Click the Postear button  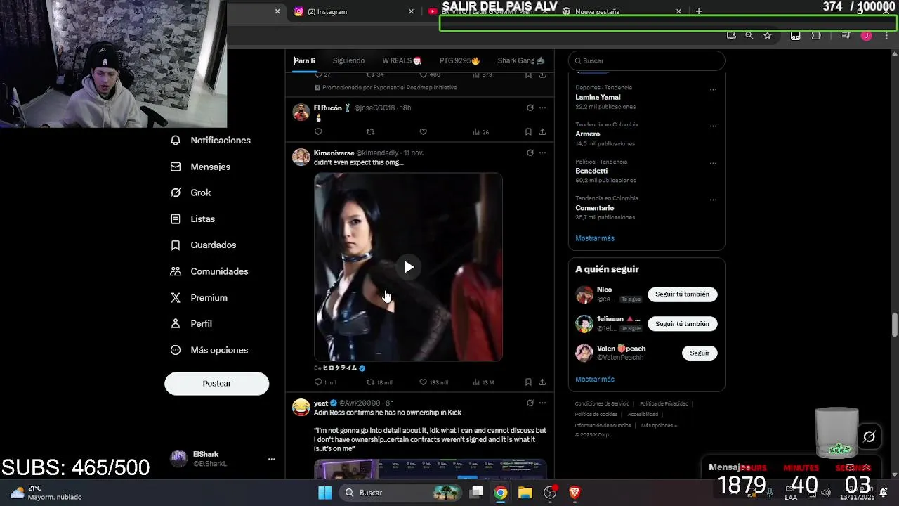[216, 383]
